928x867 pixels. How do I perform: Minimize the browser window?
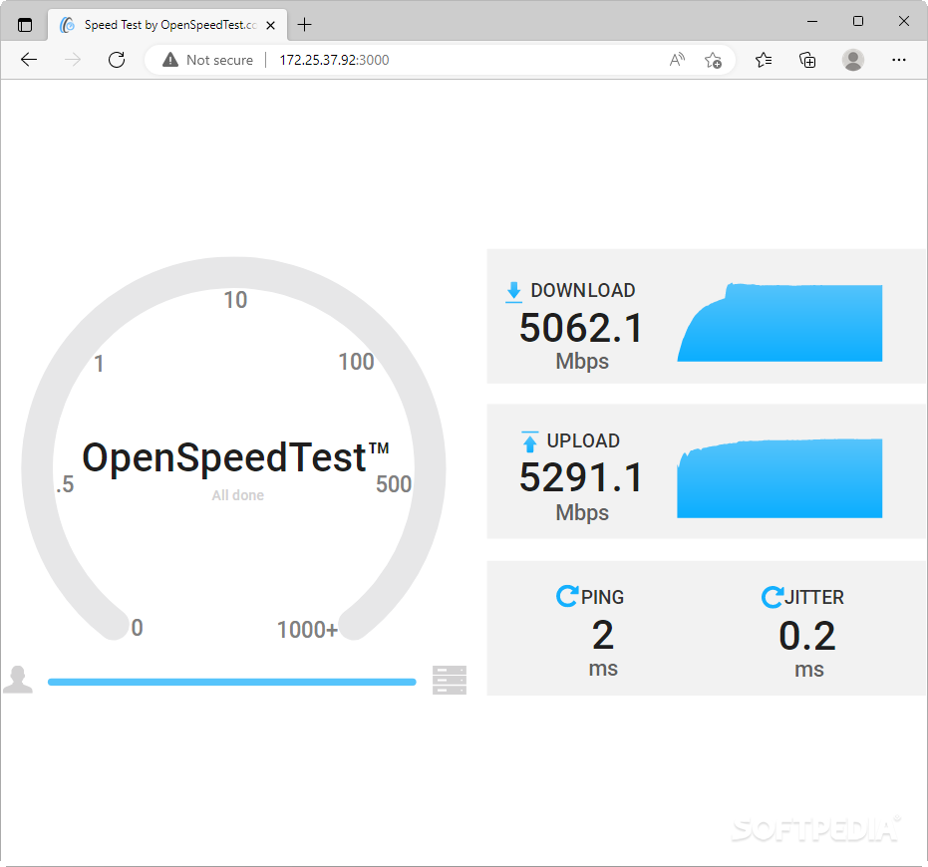(x=812, y=21)
